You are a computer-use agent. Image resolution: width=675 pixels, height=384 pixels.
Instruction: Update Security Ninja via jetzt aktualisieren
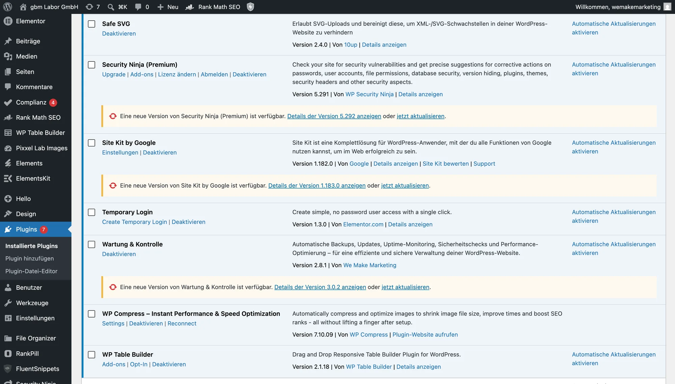click(421, 116)
